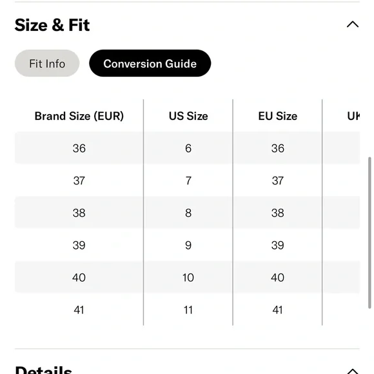Viewport: 374px width, 374px height.
Task: Select the Conversion Guide tab
Action: tap(150, 63)
